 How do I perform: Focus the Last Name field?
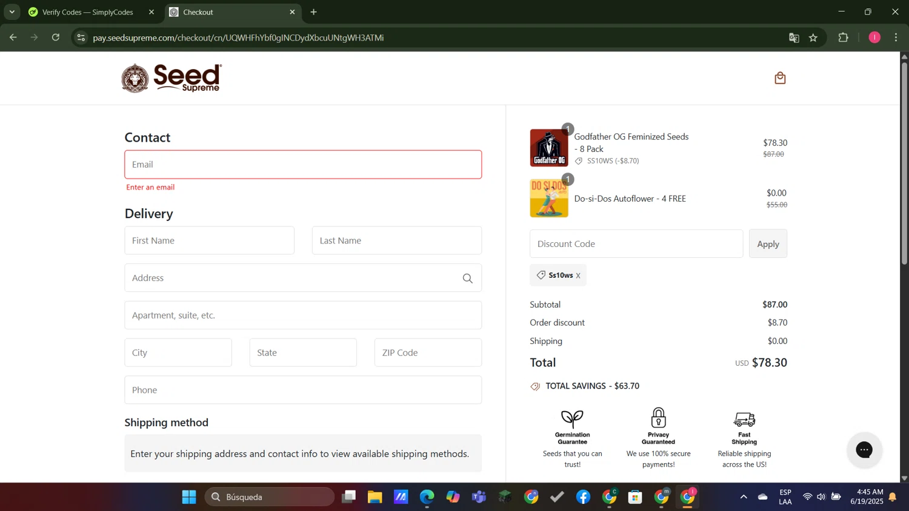click(x=396, y=240)
